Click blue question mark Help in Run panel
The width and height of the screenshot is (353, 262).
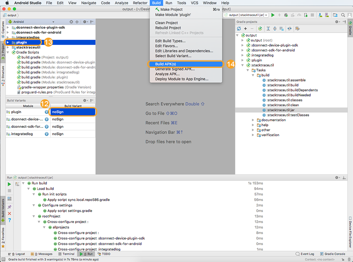point(9,220)
